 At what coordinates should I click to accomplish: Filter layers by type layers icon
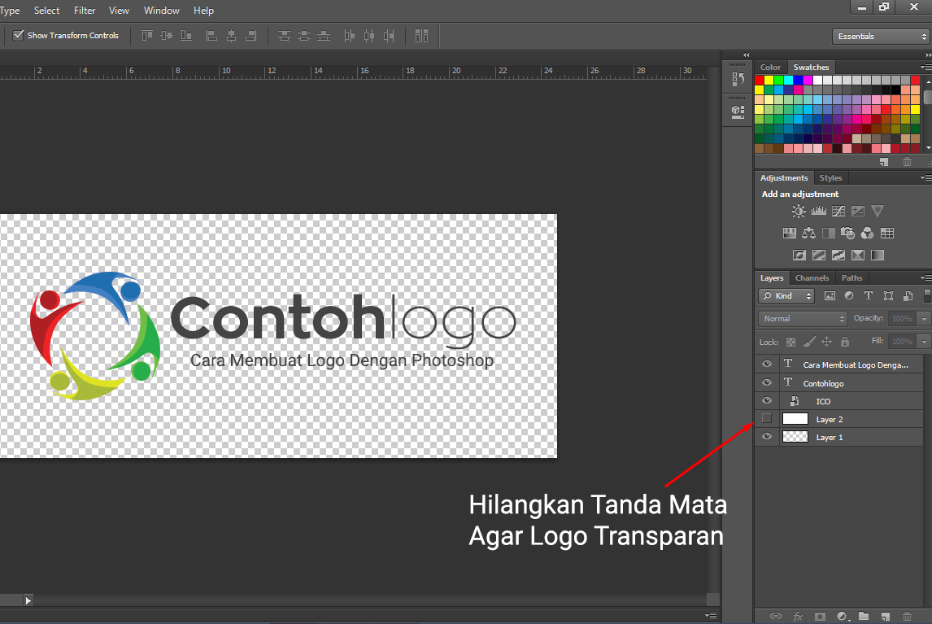coord(869,295)
